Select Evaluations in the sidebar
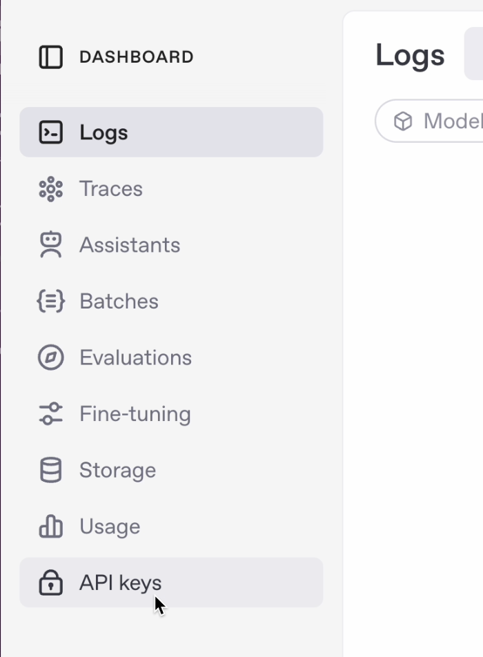 point(171,357)
